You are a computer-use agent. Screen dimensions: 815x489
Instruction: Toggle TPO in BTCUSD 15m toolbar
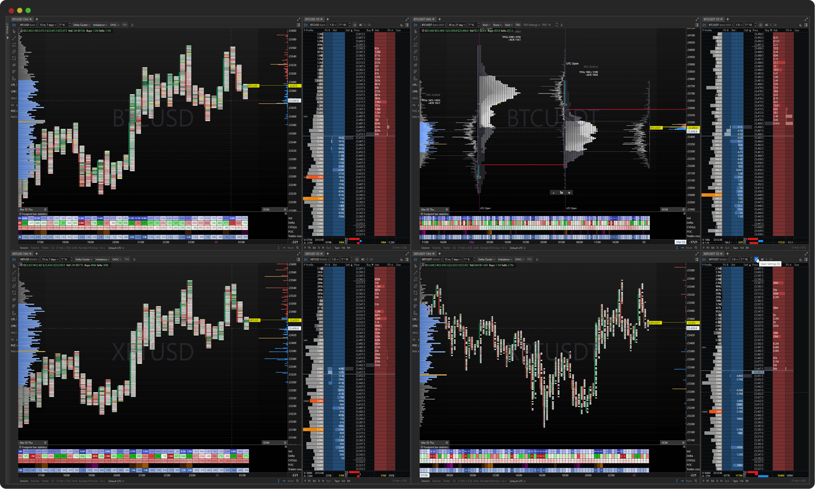tap(124, 25)
